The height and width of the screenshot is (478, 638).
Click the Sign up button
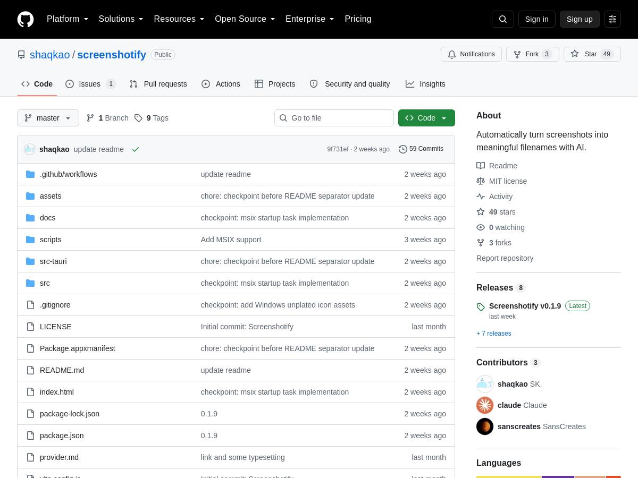pos(580,19)
